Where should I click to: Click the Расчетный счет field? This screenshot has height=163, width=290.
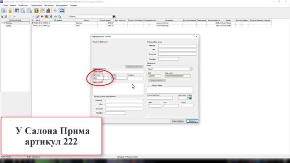(160, 98)
